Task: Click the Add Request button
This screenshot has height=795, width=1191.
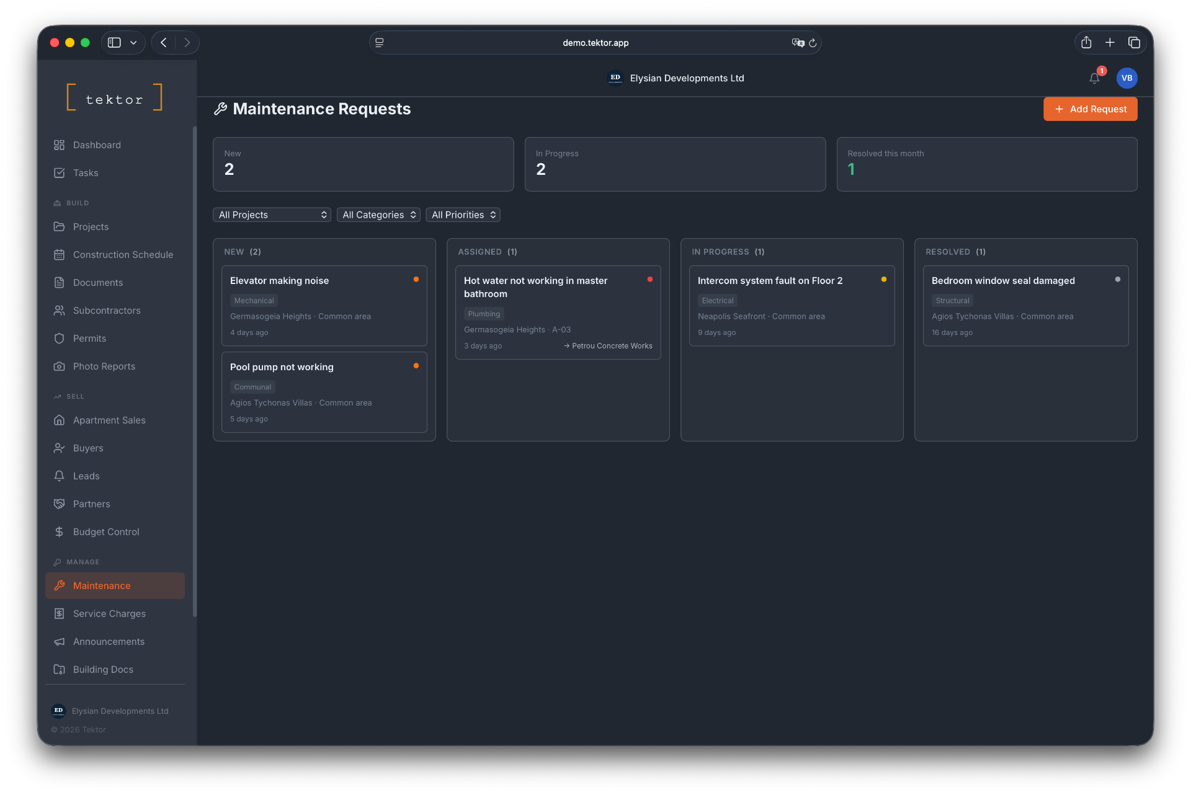Action: coord(1090,109)
